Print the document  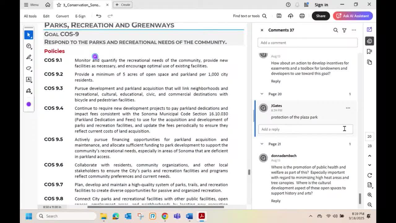click(302, 16)
